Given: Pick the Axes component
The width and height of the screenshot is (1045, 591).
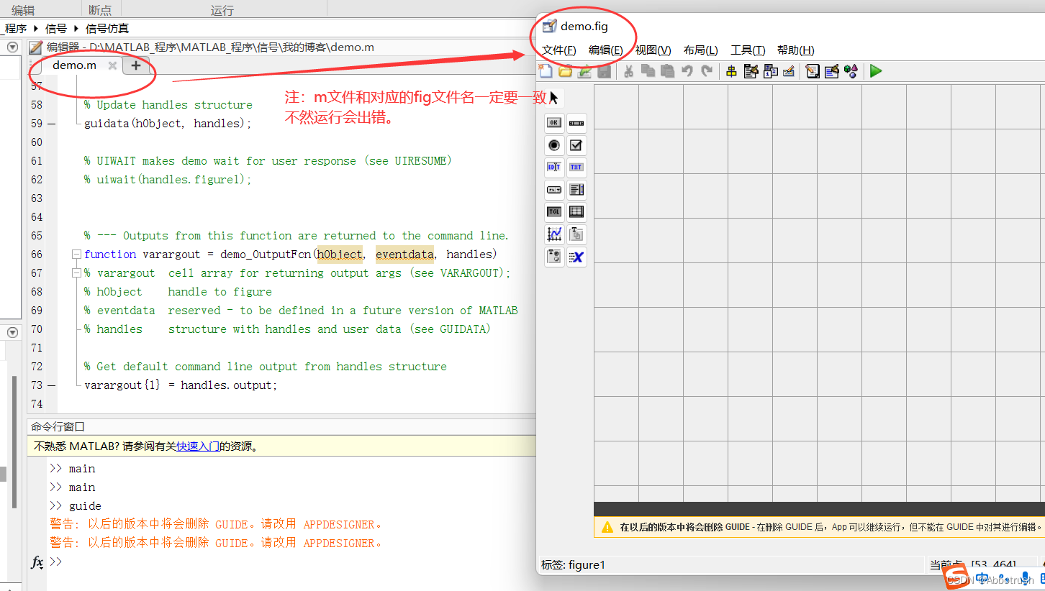Looking at the screenshot, I should (554, 234).
